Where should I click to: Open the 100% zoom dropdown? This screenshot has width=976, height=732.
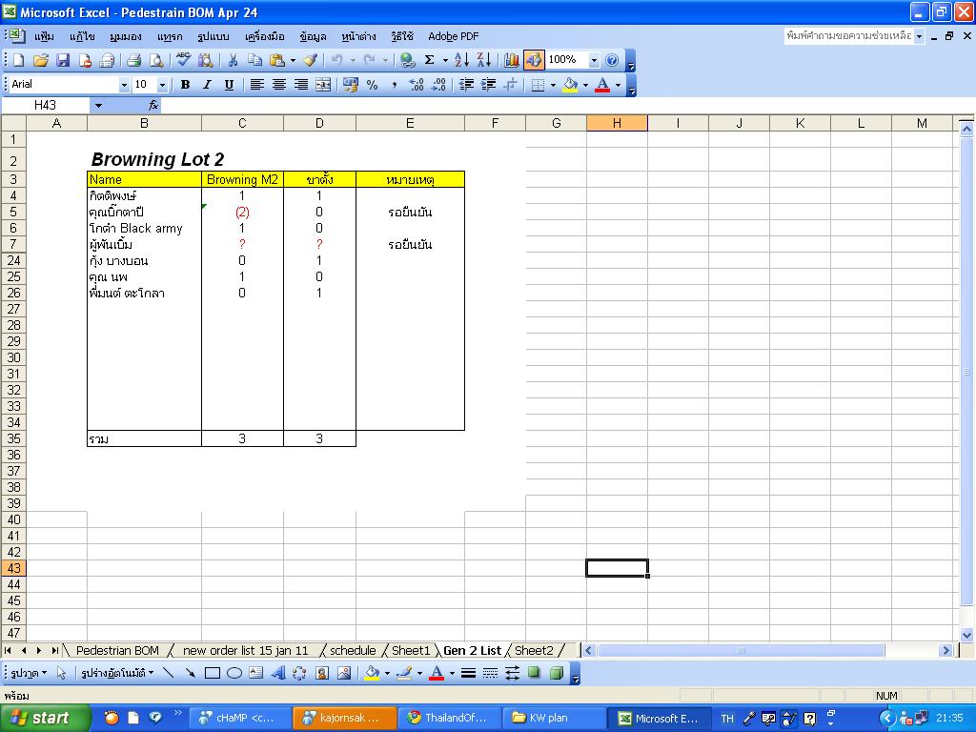point(594,60)
